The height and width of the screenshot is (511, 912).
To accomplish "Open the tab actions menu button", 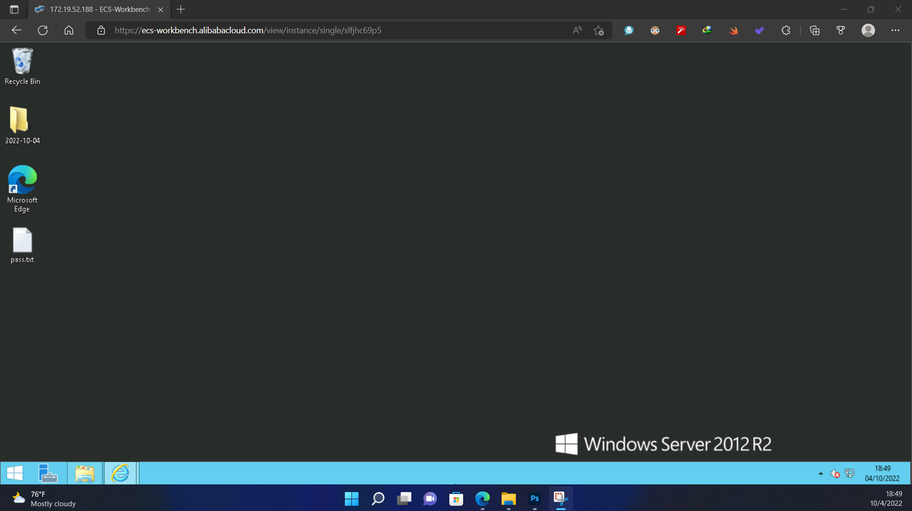I will coord(14,9).
